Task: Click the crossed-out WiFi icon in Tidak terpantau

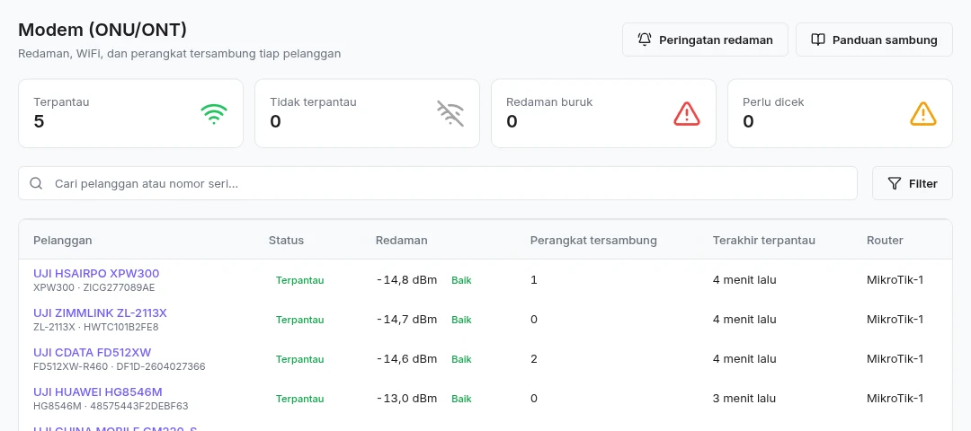Action: 450,114
